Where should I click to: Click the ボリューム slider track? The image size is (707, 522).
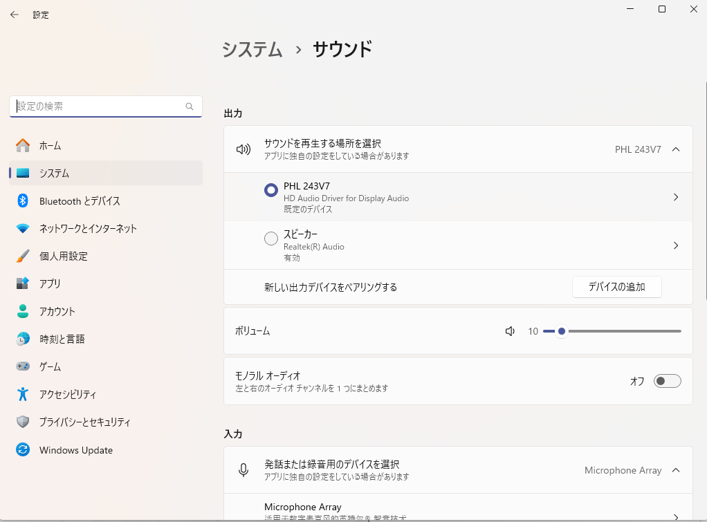pos(623,331)
